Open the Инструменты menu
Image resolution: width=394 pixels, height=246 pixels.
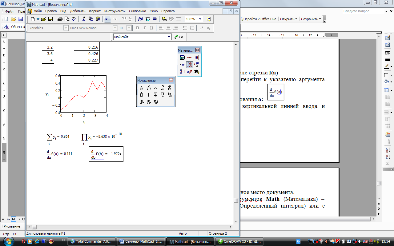coord(115,11)
